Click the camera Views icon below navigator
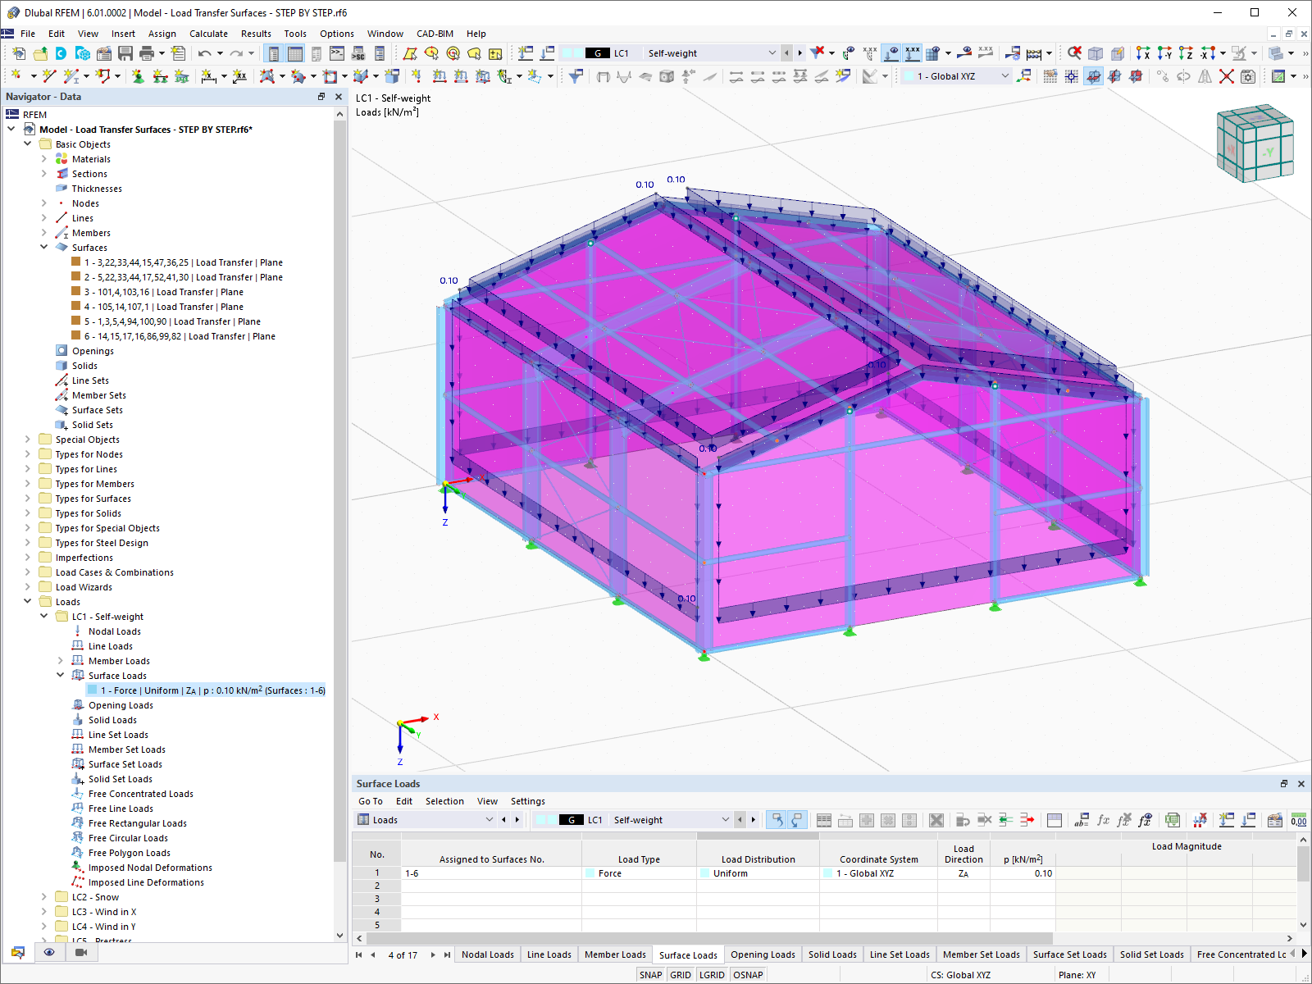This screenshot has width=1312, height=984. click(x=80, y=952)
